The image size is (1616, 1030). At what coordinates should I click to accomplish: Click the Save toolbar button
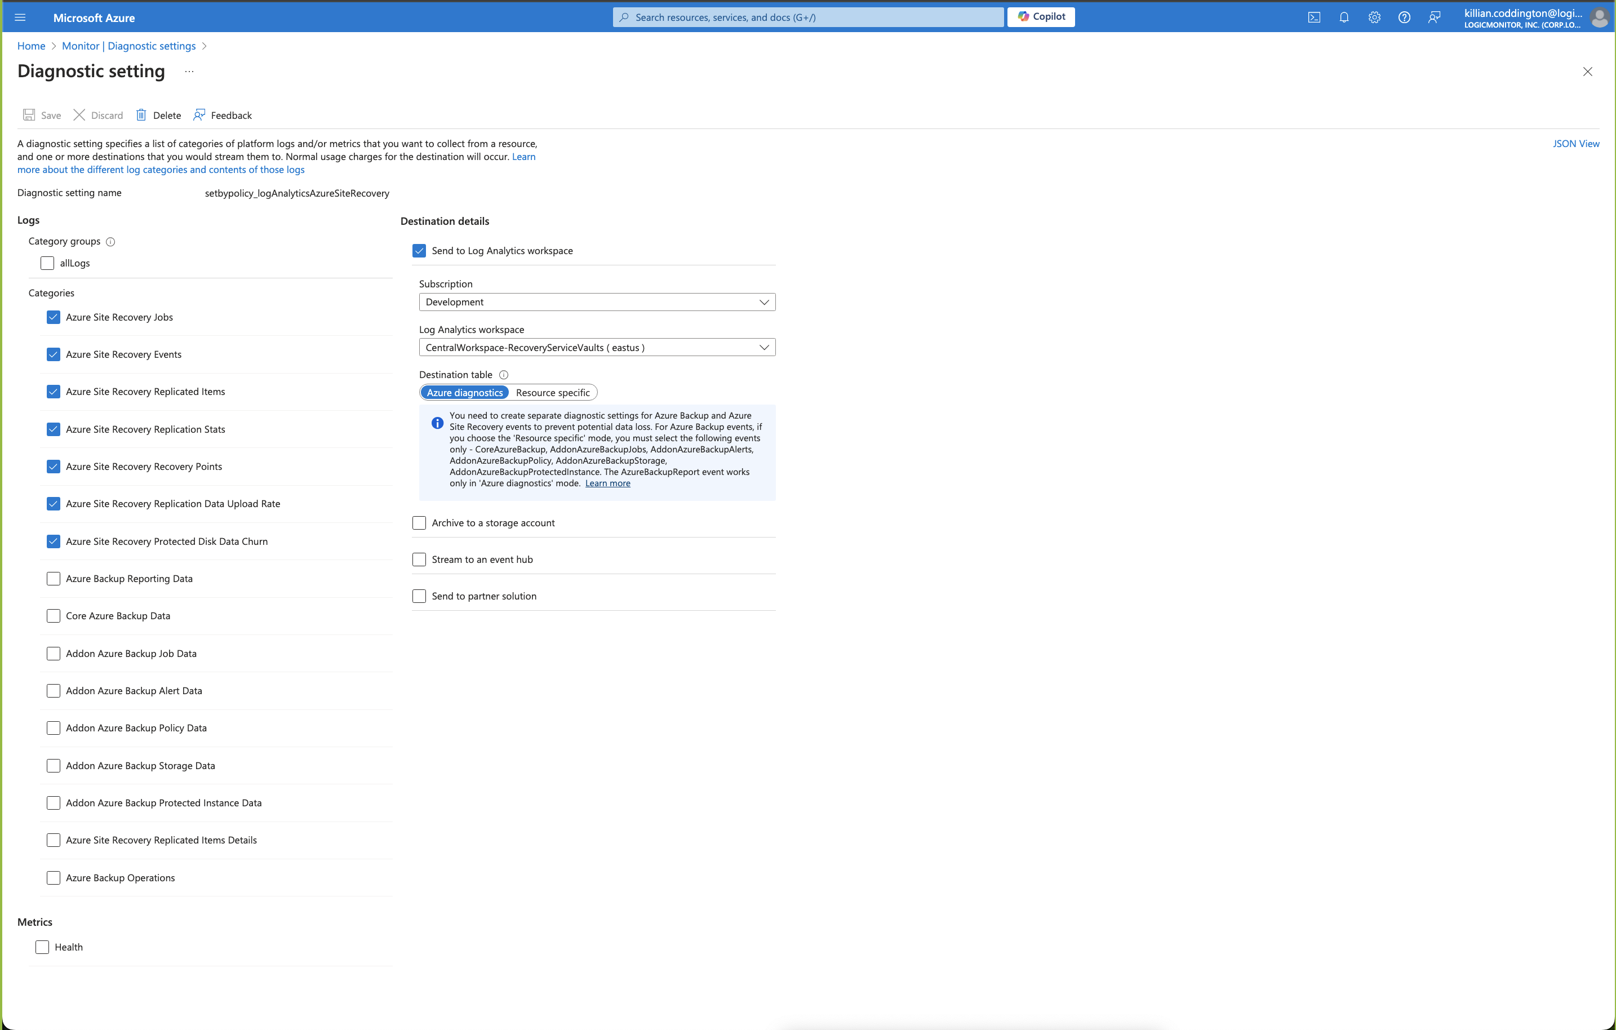click(x=42, y=116)
